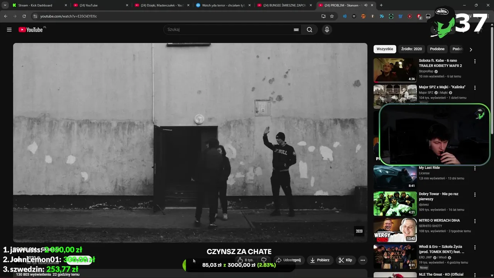The image size is (494, 278).
Task: Show more filter chips with the arrow
Action: (470, 49)
